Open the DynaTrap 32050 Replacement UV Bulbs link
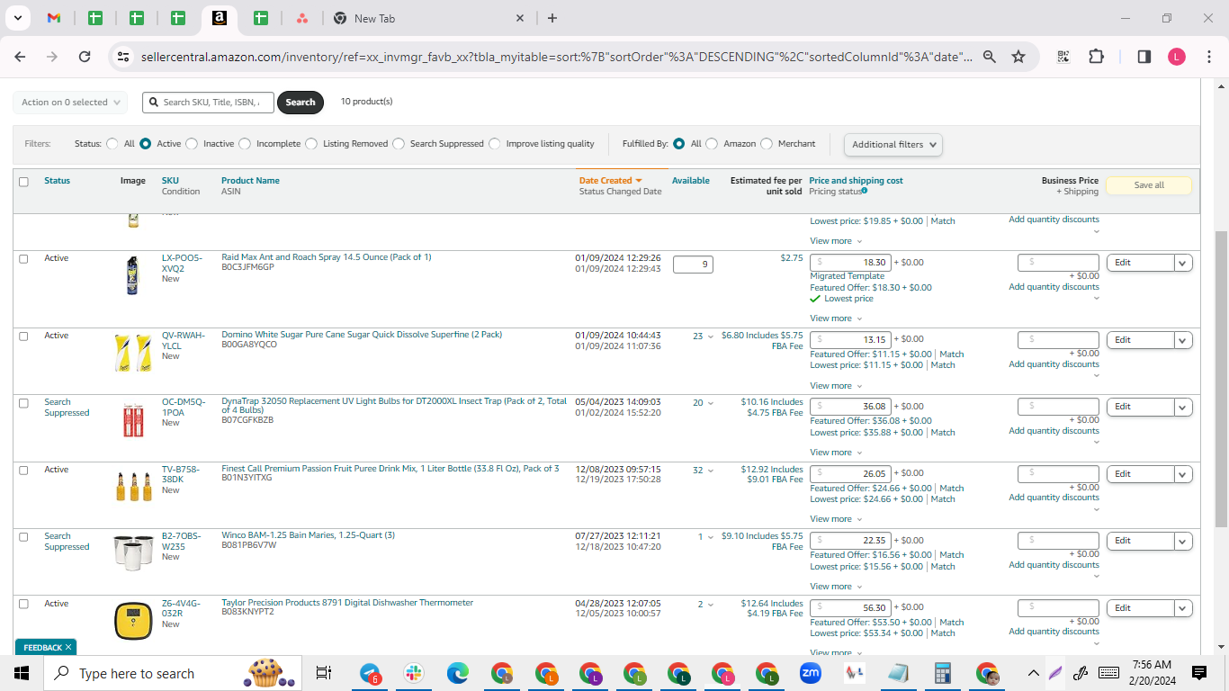 click(x=394, y=407)
